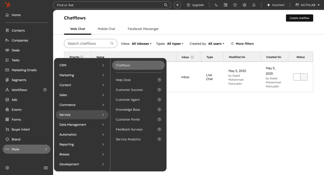
Task: Expand the Content submenu
Action: pyautogui.click(x=82, y=85)
